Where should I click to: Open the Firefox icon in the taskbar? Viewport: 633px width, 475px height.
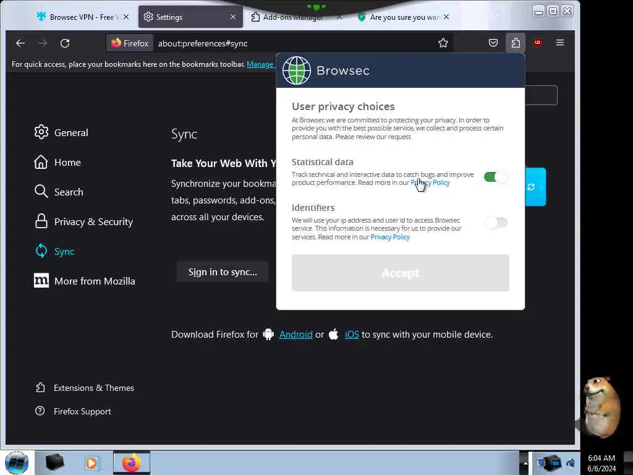[131, 463]
